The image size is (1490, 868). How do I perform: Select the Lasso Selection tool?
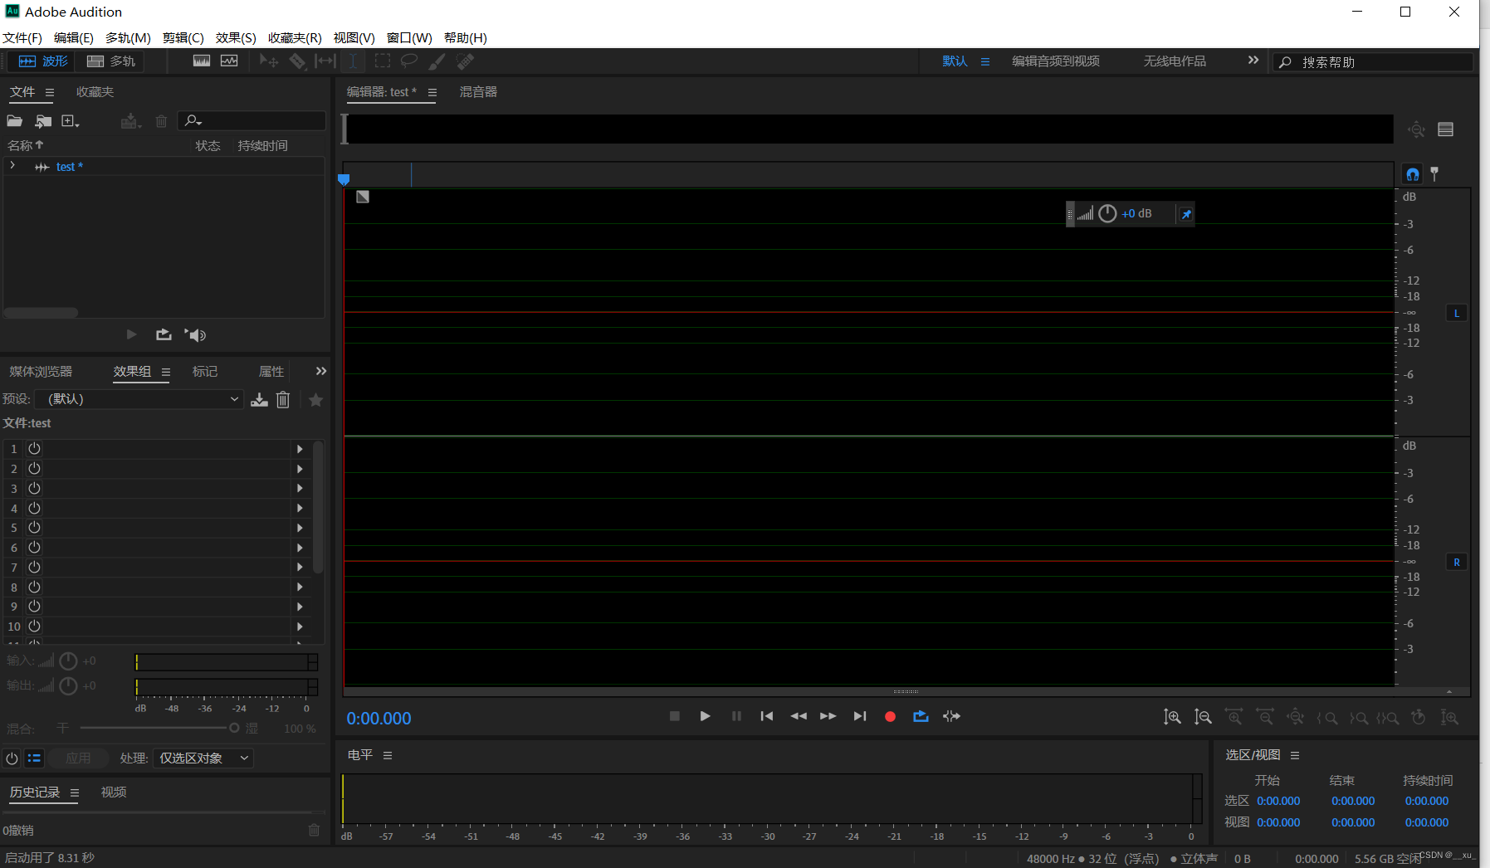coord(409,61)
